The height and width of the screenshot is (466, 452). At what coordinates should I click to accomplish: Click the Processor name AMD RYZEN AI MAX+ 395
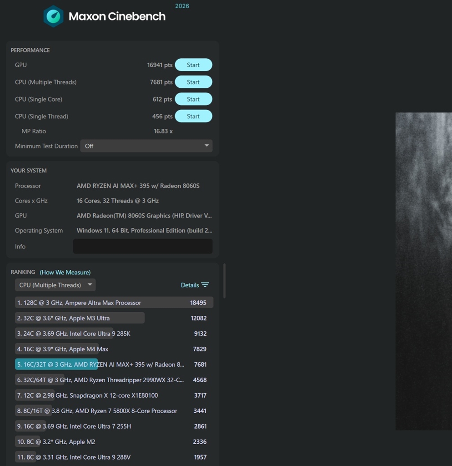[138, 186]
